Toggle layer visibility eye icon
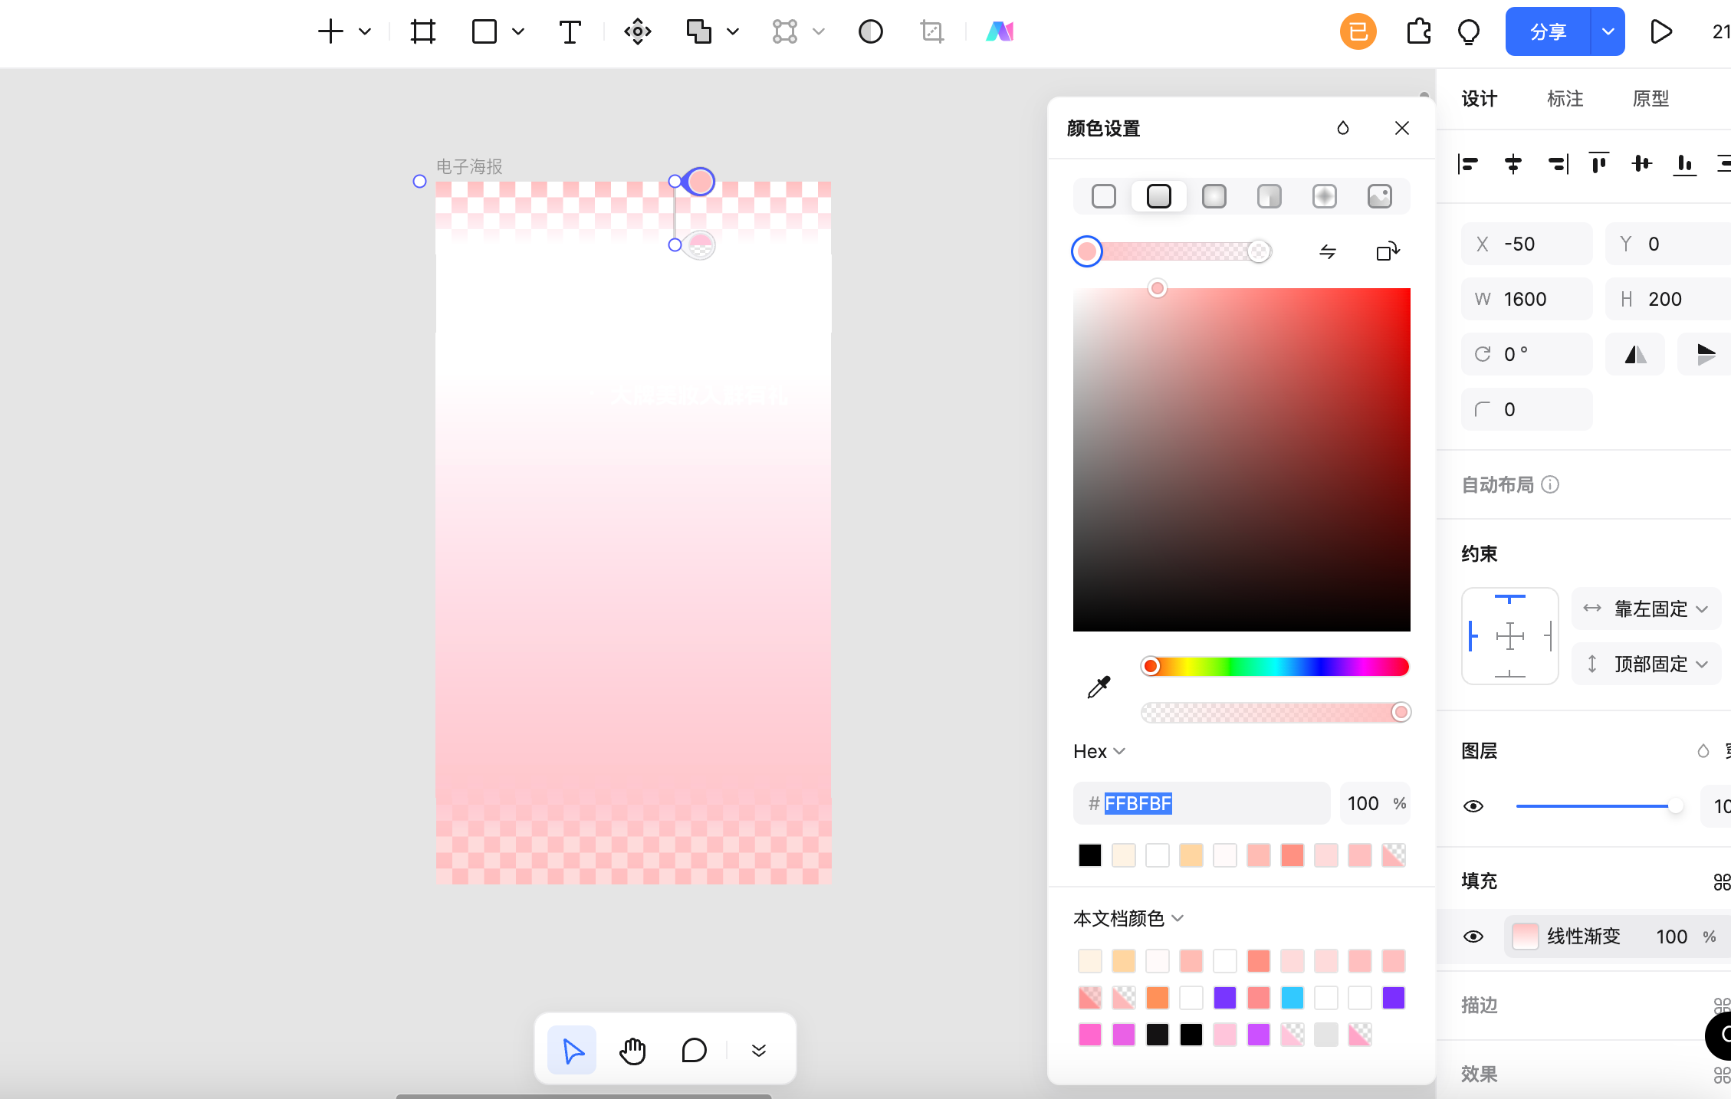The height and width of the screenshot is (1099, 1731). point(1473,805)
